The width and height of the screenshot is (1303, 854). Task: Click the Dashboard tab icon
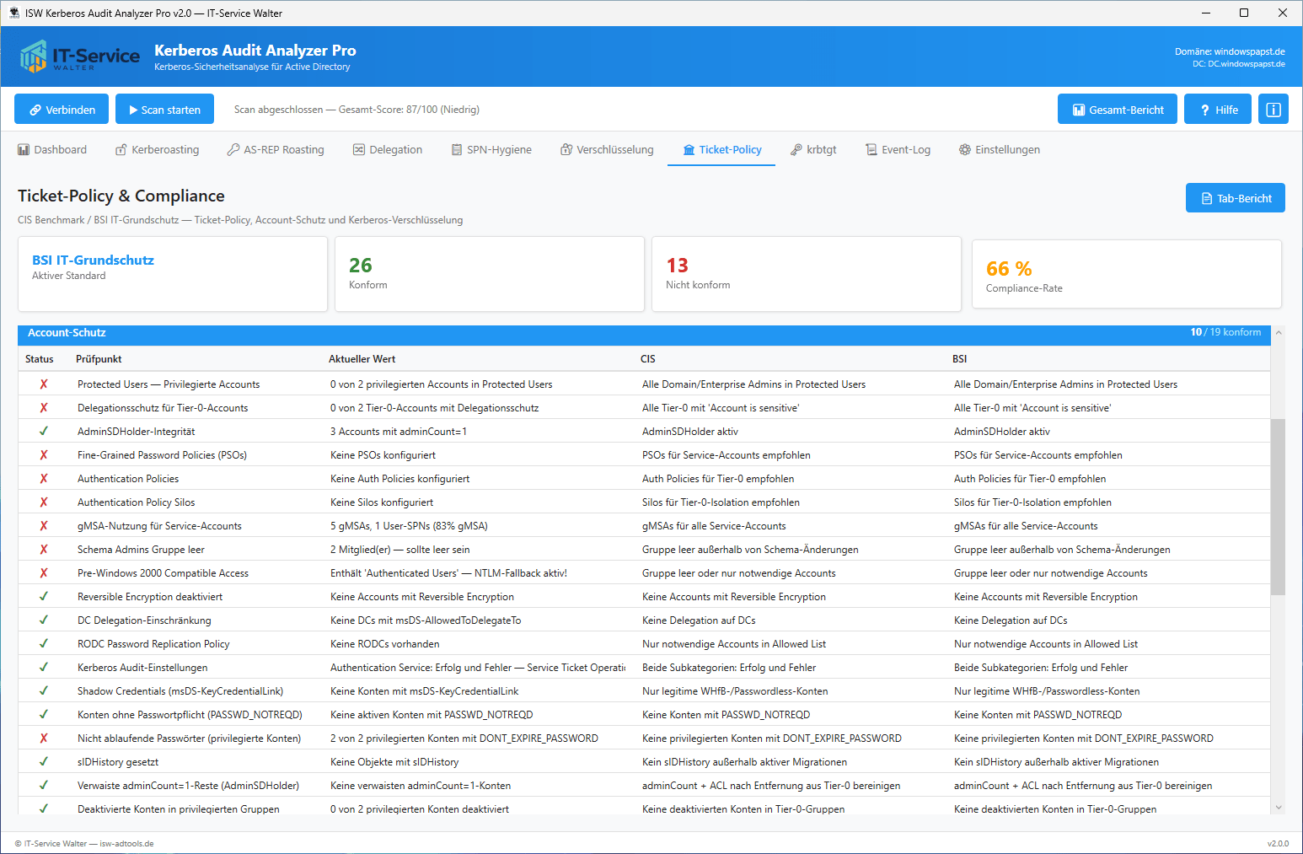[24, 150]
